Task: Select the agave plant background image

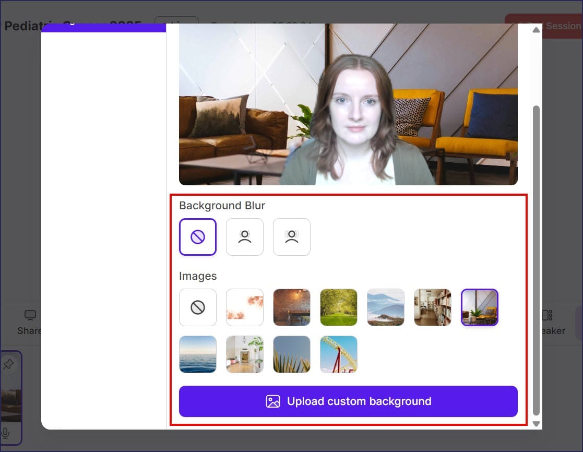Action: pyautogui.click(x=291, y=354)
